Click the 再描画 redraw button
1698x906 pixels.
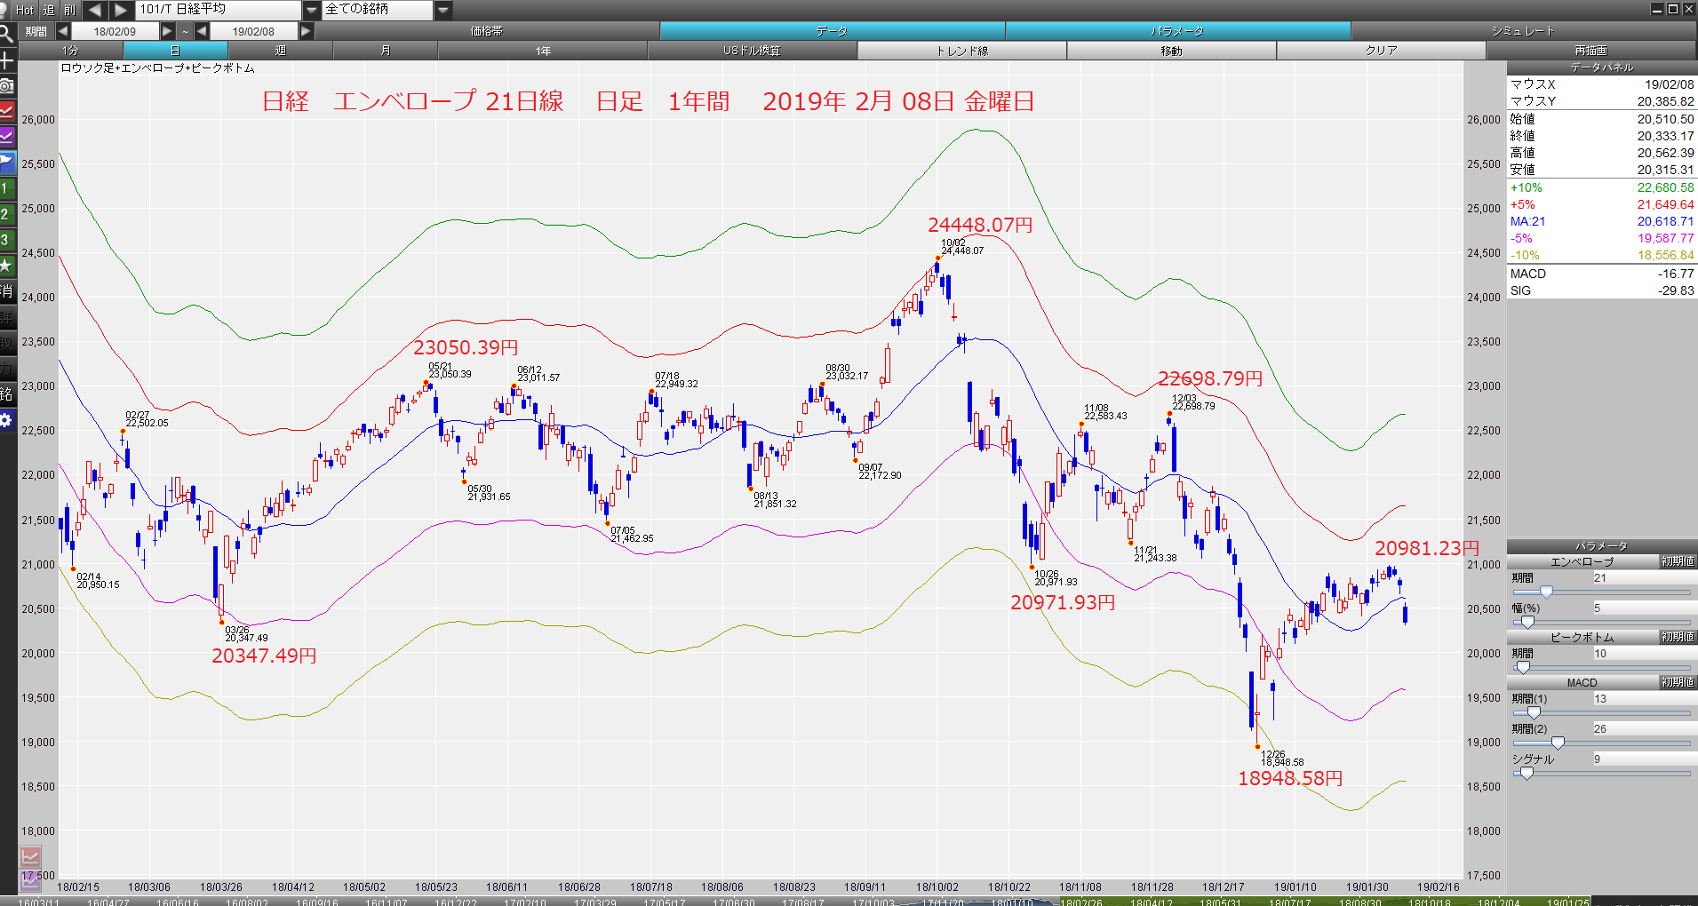(x=1591, y=51)
